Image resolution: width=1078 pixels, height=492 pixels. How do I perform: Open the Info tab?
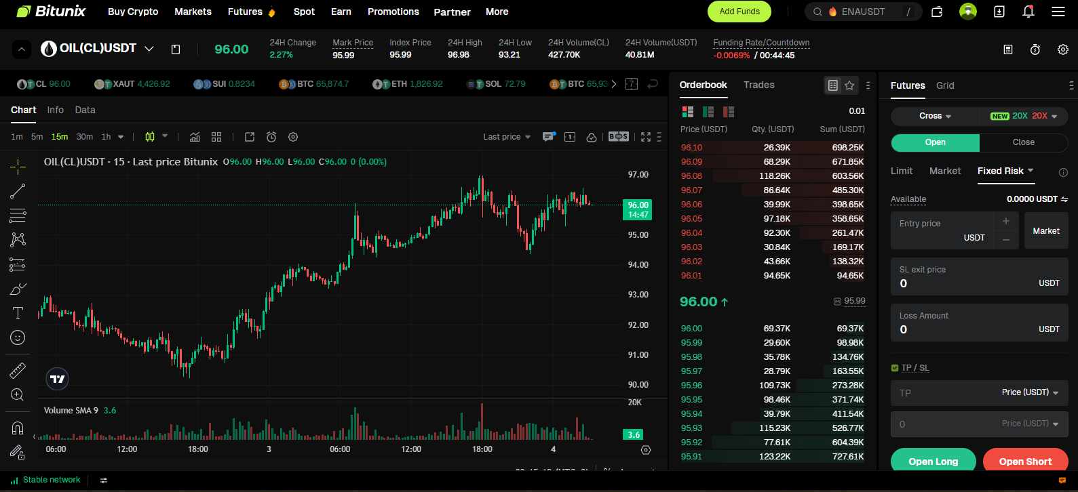pyautogui.click(x=55, y=110)
